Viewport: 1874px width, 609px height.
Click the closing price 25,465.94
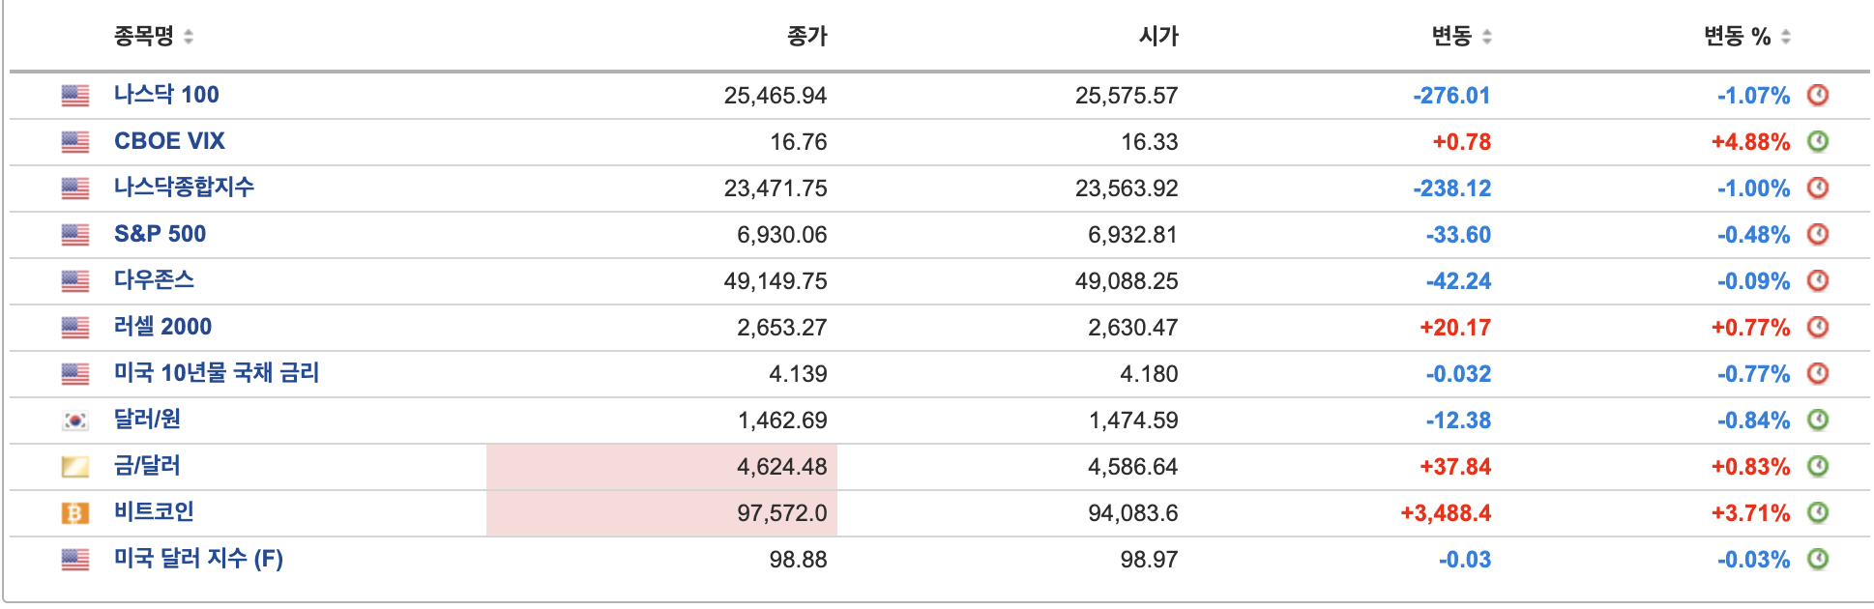[776, 96]
